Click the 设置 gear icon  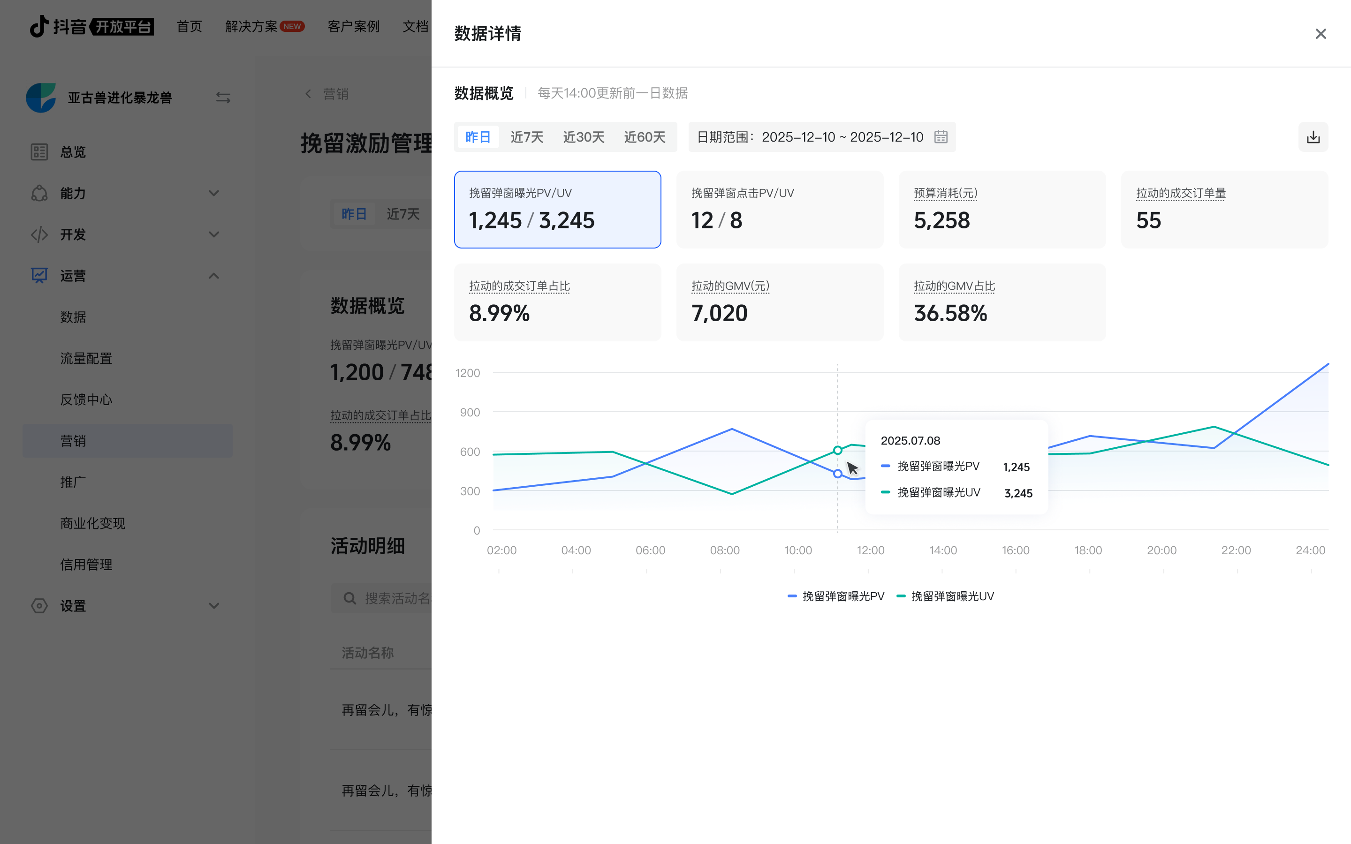click(x=39, y=606)
